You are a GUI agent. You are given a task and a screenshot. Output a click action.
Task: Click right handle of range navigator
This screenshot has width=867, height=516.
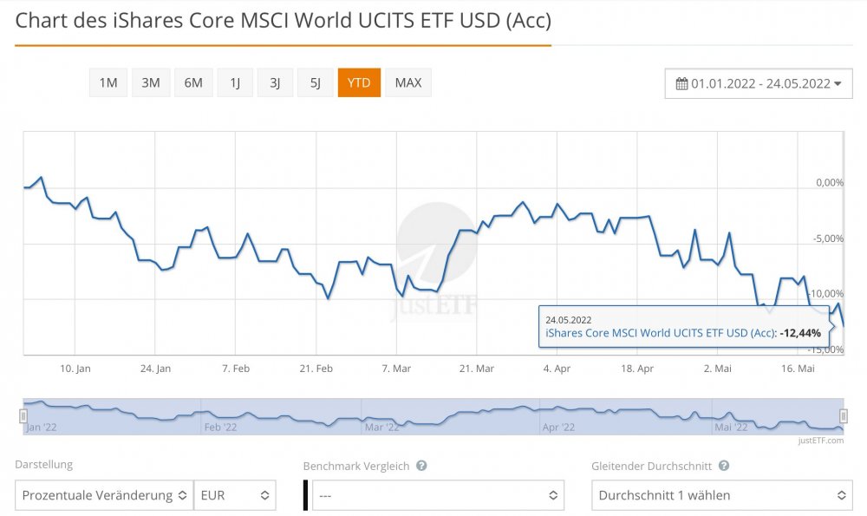(843, 416)
